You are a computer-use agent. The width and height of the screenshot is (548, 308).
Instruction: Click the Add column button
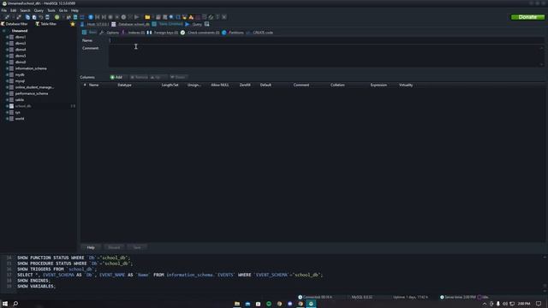pyautogui.click(x=116, y=77)
